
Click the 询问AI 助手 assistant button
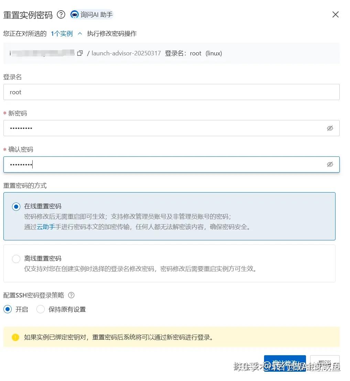coord(91,14)
